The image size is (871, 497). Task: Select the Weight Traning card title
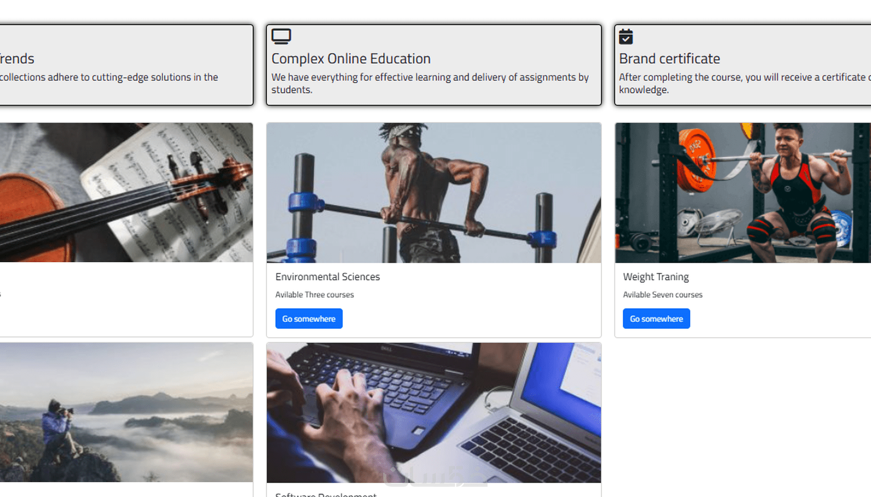(x=656, y=277)
